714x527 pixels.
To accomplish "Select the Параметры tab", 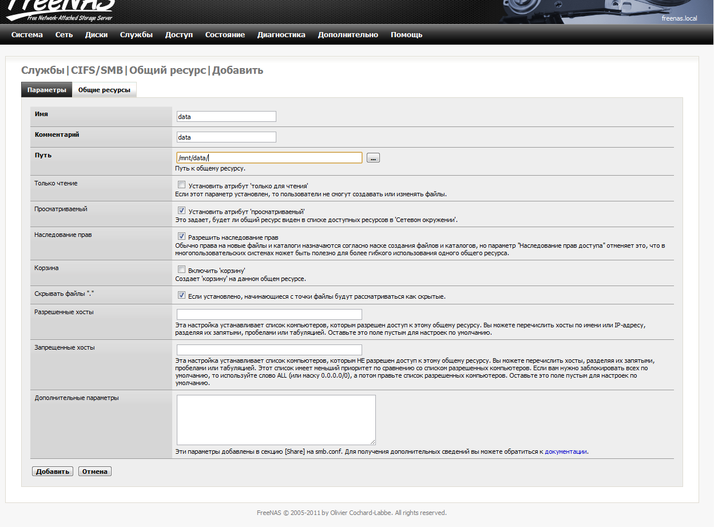I will (47, 90).
